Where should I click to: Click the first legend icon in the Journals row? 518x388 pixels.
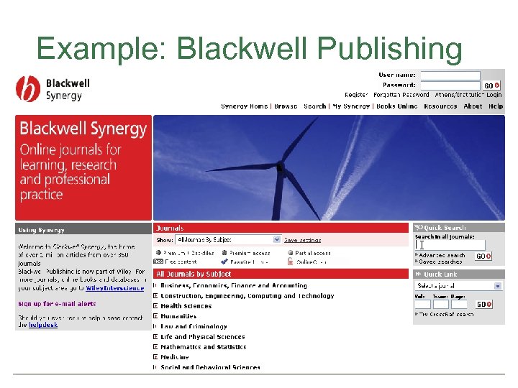158,253
